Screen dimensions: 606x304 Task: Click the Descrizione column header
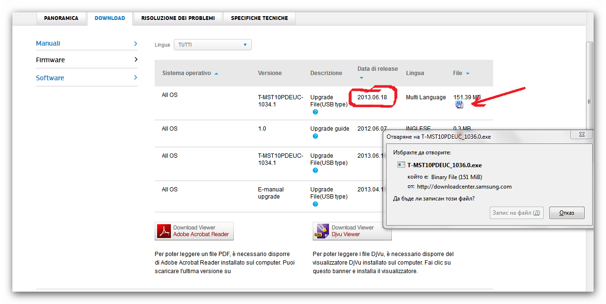coord(326,73)
